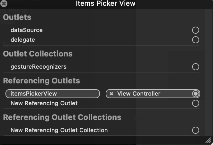
Task: Click the resize grip at panel corner
Action: click(209, 141)
